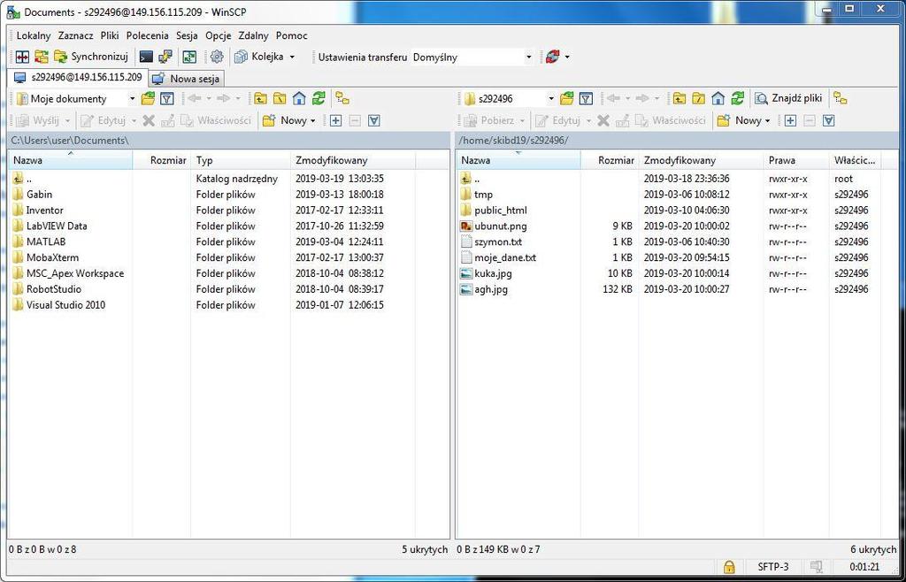Refresh the remote panel

click(x=737, y=99)
